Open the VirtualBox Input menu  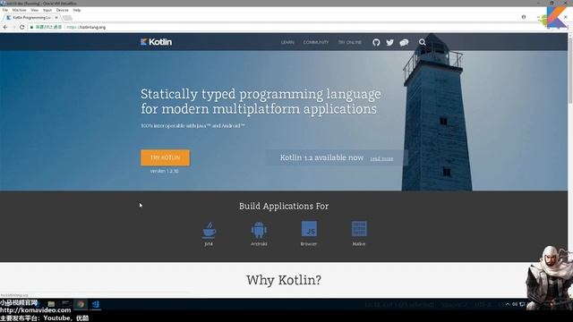tap(47, 10)
